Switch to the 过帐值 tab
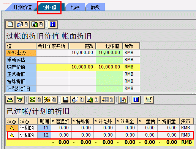This screenshot has height=149, width=196. click(x=49, y=7)
